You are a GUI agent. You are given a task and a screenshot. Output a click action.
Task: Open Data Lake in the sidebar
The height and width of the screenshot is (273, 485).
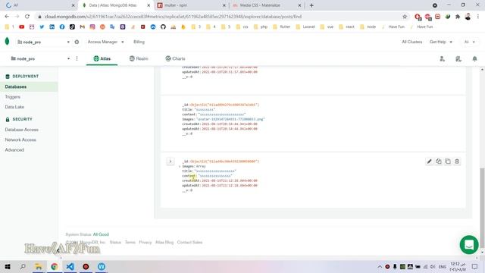14,107
